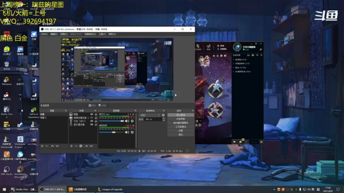Click the gold chevron arrow in LoL client
The height and width of the screenshot is (193, 344).
(223, 80)
